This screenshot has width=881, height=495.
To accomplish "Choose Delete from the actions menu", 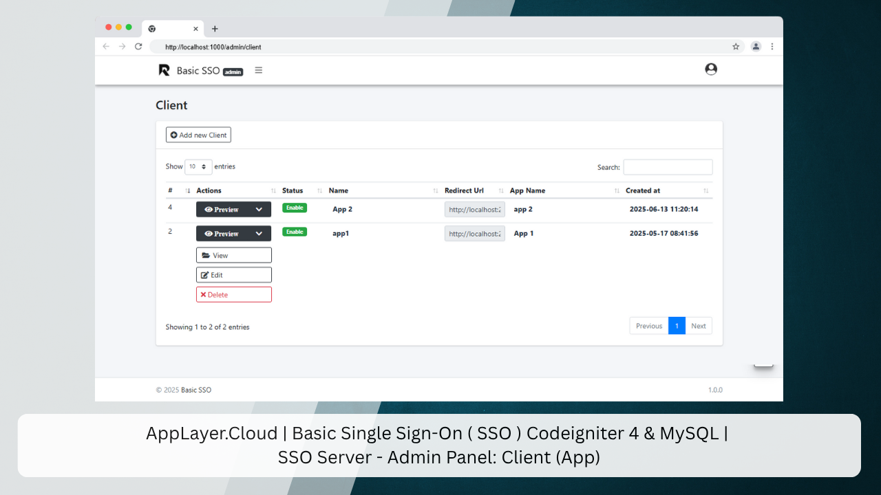I will tap(234, 294).
